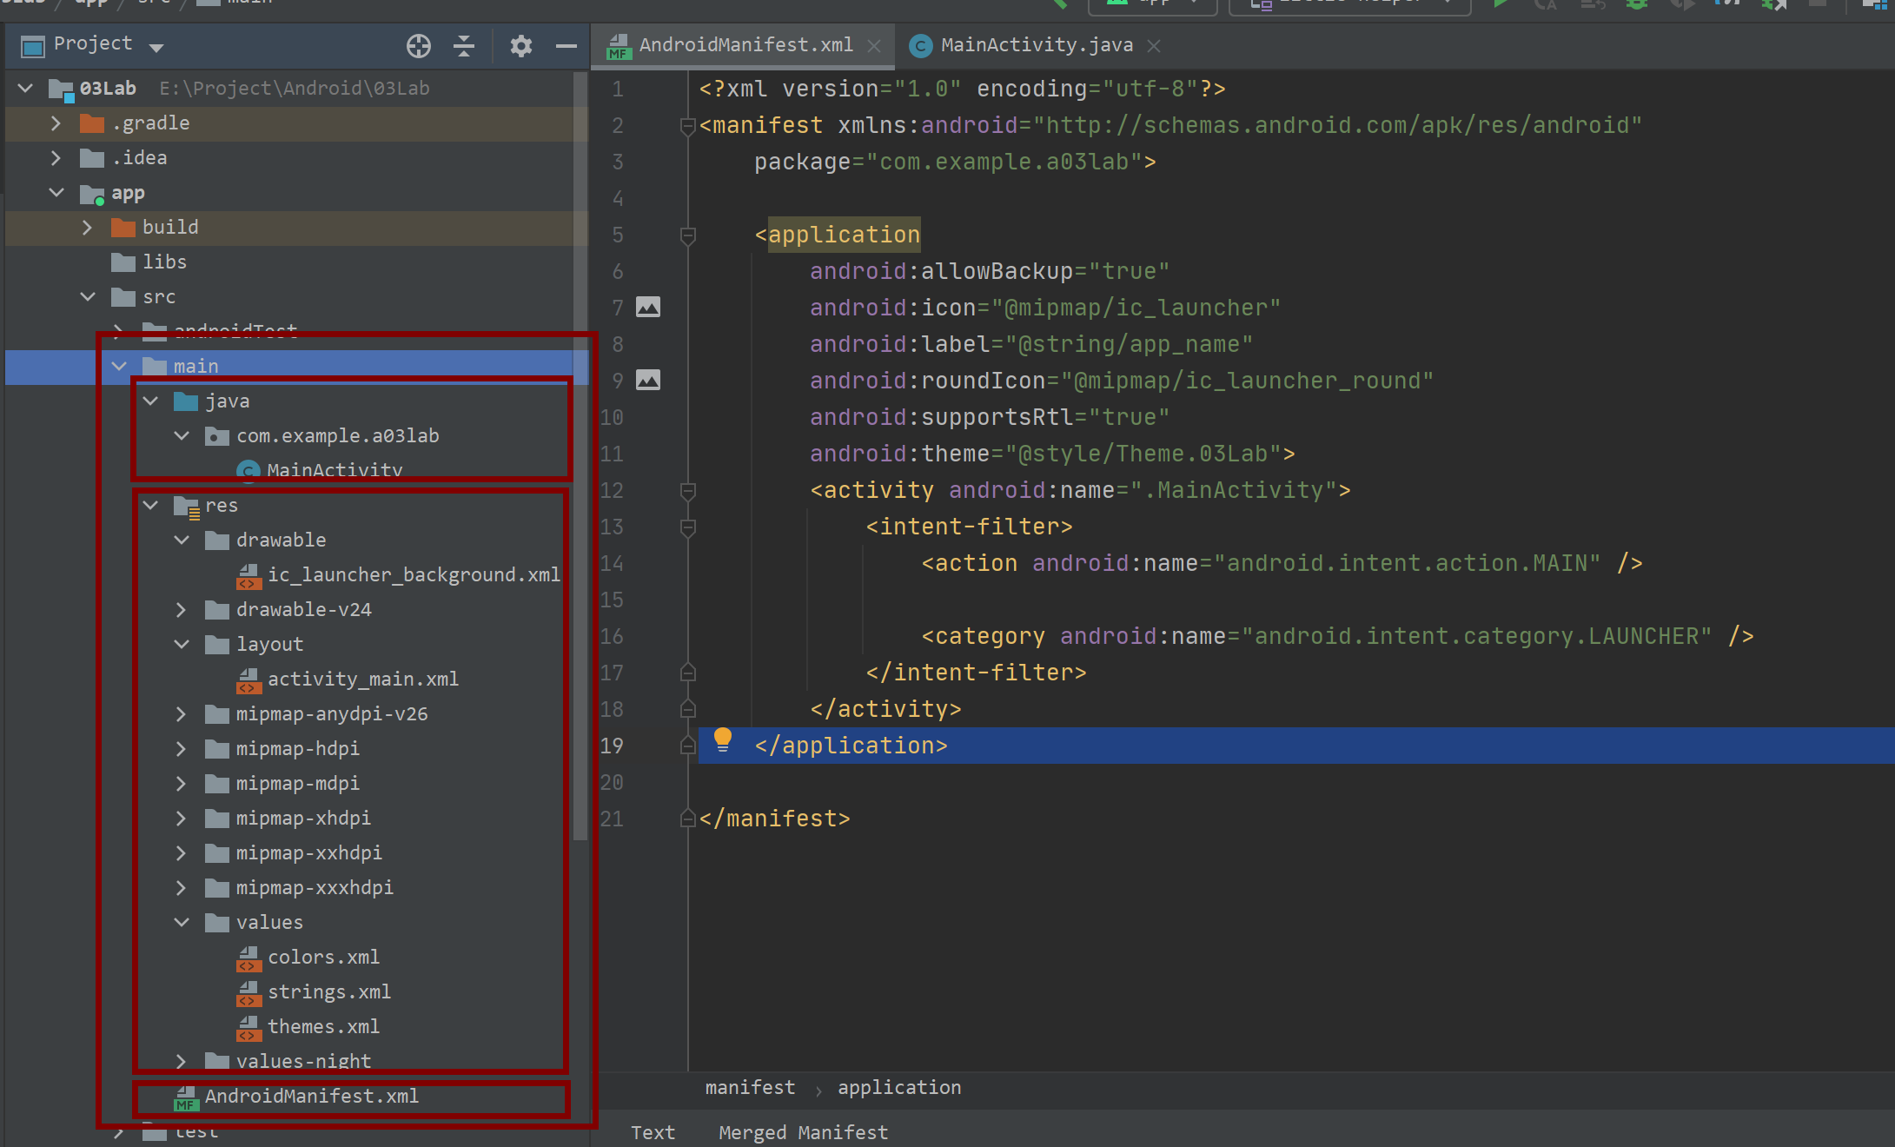
Task: Click the Project panel vertical scrollbar
Action: click(580, 458)
